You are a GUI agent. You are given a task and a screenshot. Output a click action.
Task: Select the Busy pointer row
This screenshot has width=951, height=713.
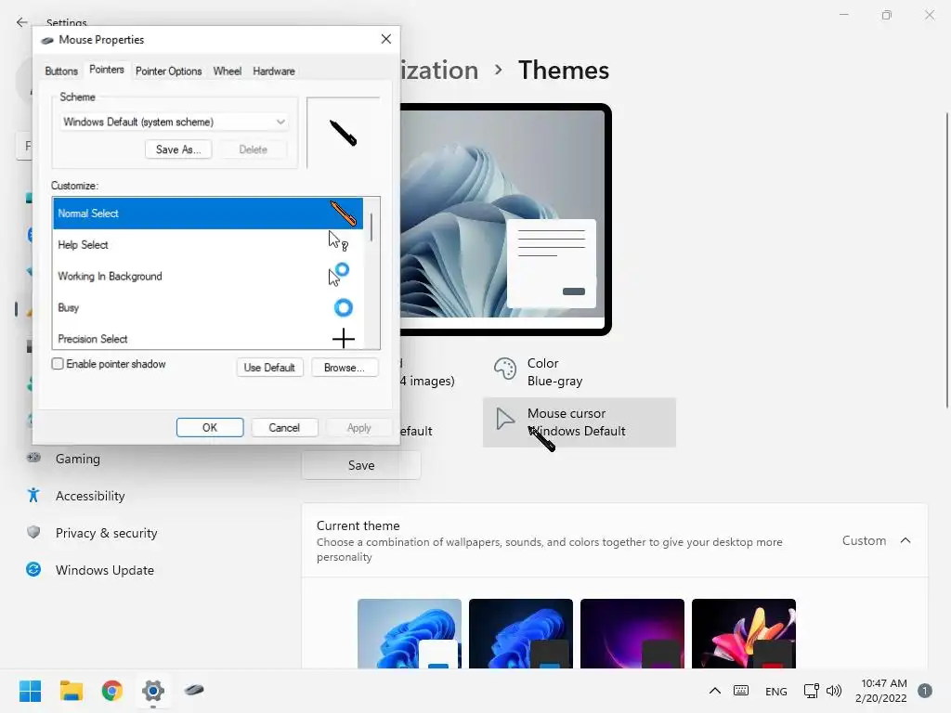click(208, 308)
